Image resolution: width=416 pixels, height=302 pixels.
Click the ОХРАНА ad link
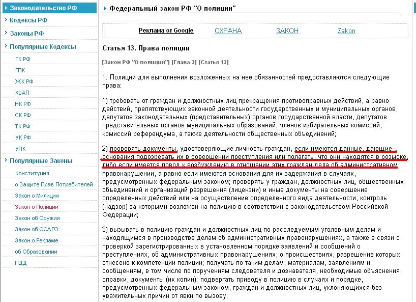[x=228, y=31]
